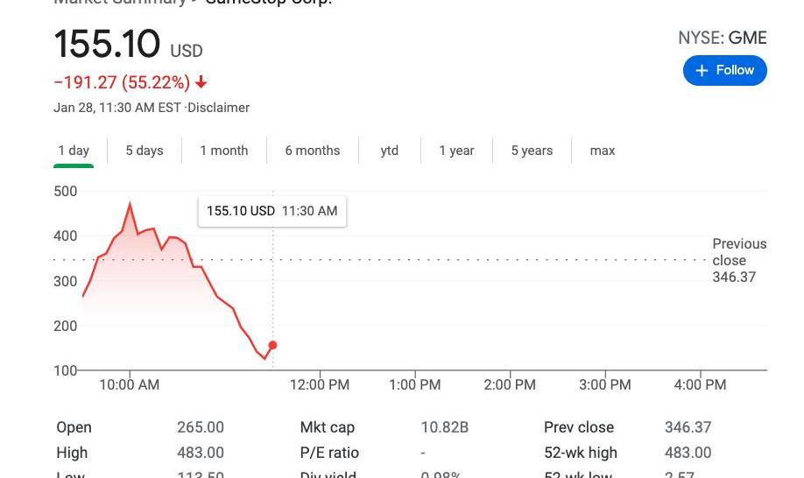Image resolution: width=804 pixels, height=478 pixels.
Task: Click the 155.10 USD tooltip box
Action: [x=272, y=211]
